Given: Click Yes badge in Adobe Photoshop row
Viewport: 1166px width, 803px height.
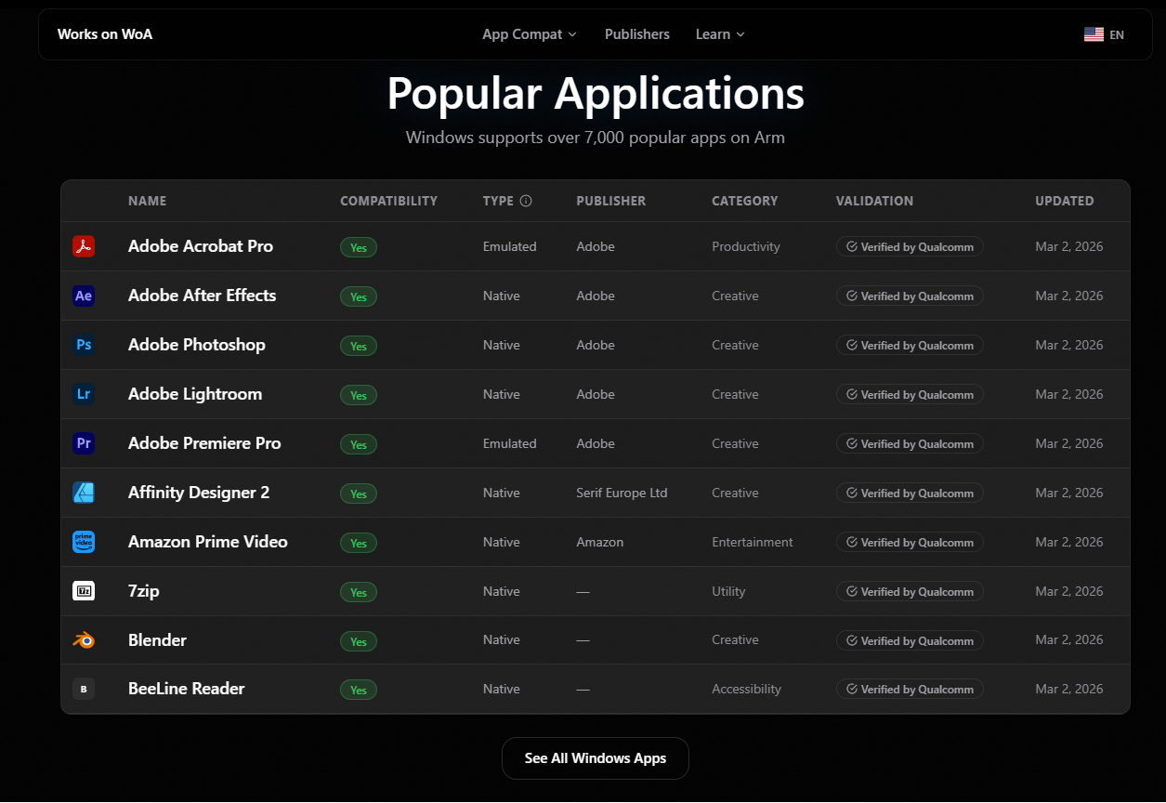Looking at the screenshot, I should 359,346.
